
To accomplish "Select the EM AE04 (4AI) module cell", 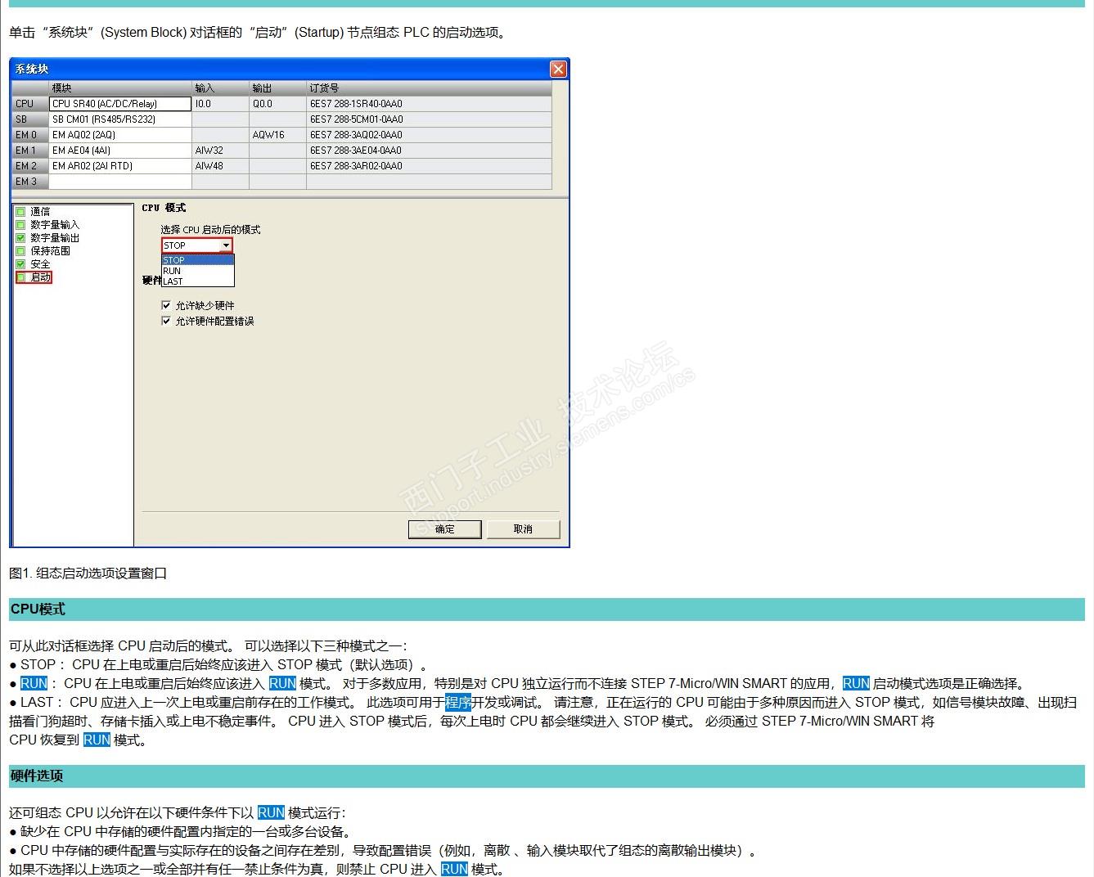I will [120, 151].
